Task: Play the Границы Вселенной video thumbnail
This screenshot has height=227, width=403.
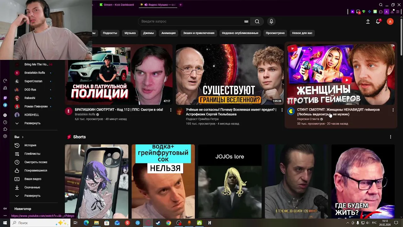Action: (230, 74)
